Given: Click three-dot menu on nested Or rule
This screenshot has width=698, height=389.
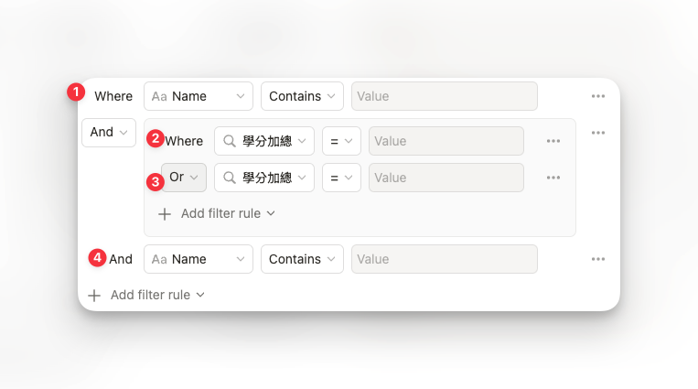Looking at the screenshot, I should click(553, 178).
